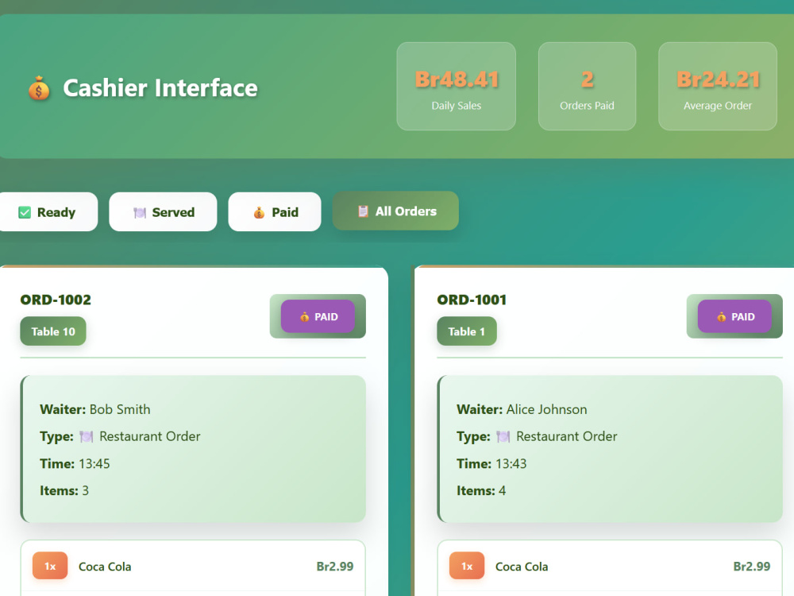Screen dimensions: 794x596
Task: Click Items: 4 in ORD-1001
Action: click(x=481, y=490)
